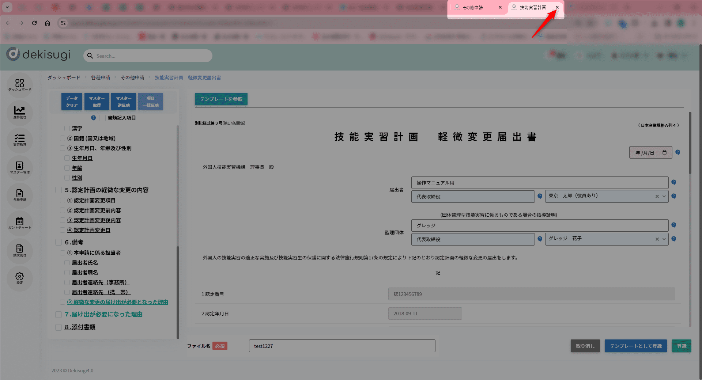Tick the 書類記入項目 checkbox
This screenshot has height=380, width=702.
click(102, 118)
